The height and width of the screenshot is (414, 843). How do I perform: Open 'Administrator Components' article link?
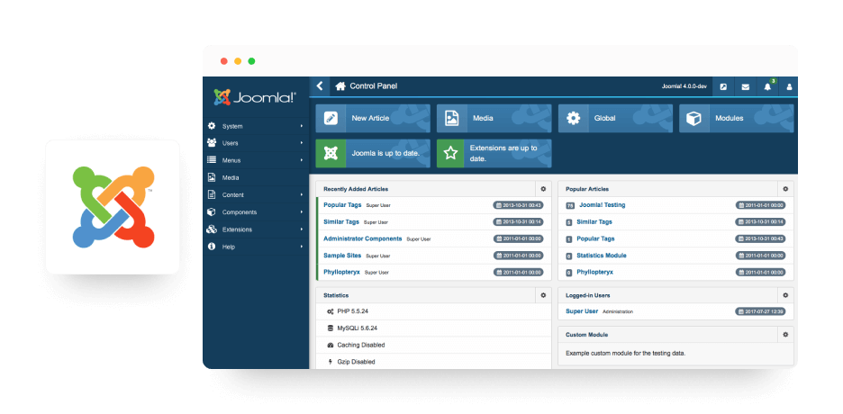[362, 238]
